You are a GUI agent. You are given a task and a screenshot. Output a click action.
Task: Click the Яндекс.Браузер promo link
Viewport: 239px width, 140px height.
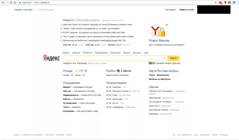click(x=159, y=41)
